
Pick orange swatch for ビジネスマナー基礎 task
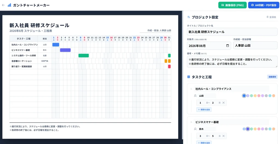(x=273, y=129)
